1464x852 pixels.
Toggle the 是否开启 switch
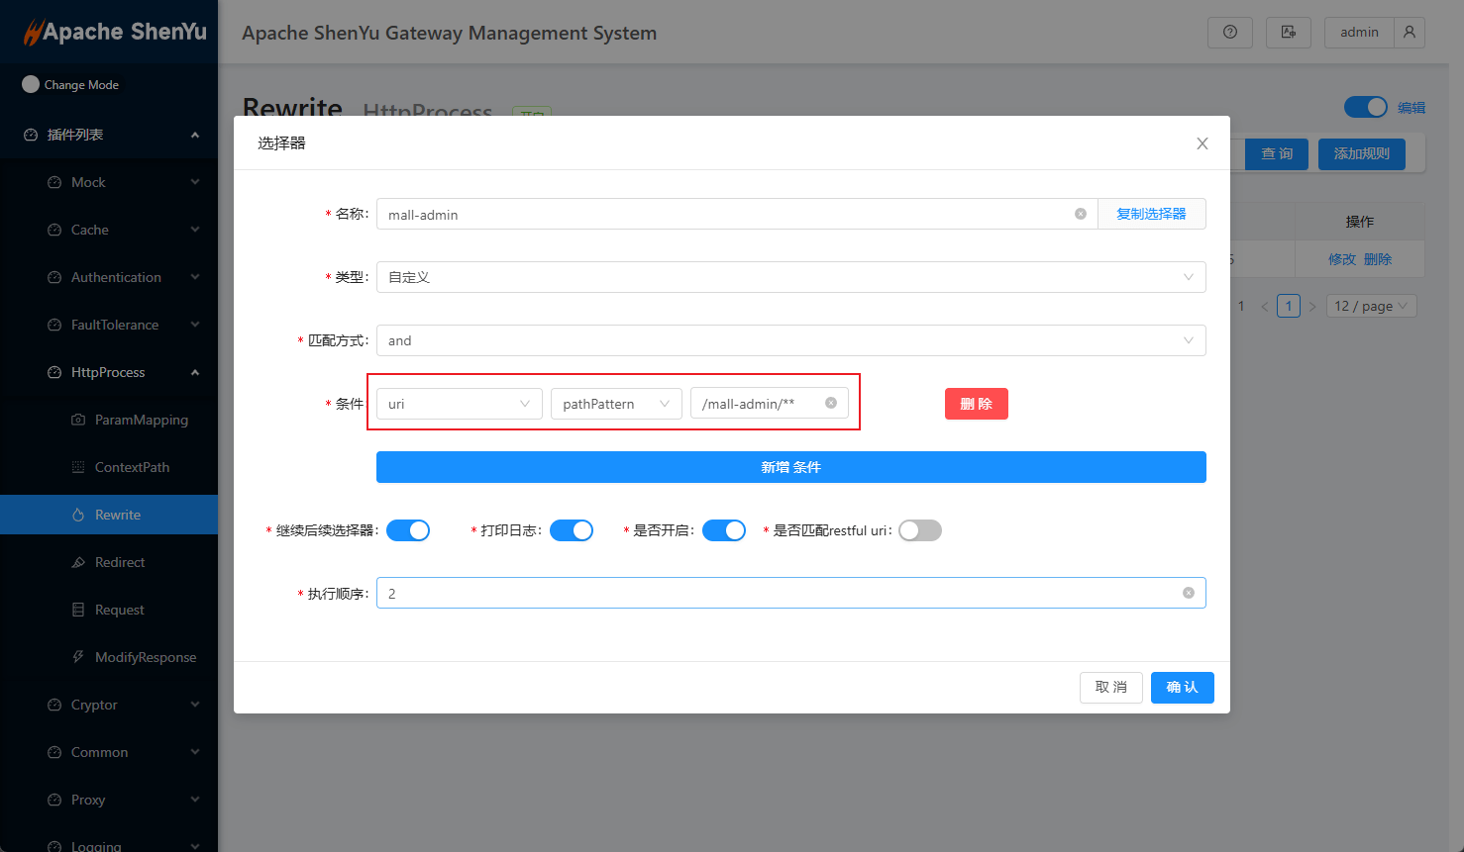[x=724, y=530]
